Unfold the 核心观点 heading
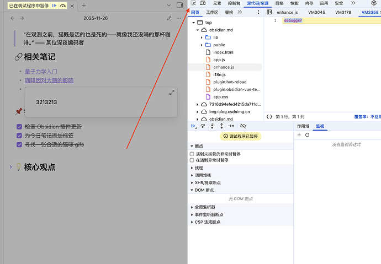Screen dimensions: 381x264 coord(10,167)
